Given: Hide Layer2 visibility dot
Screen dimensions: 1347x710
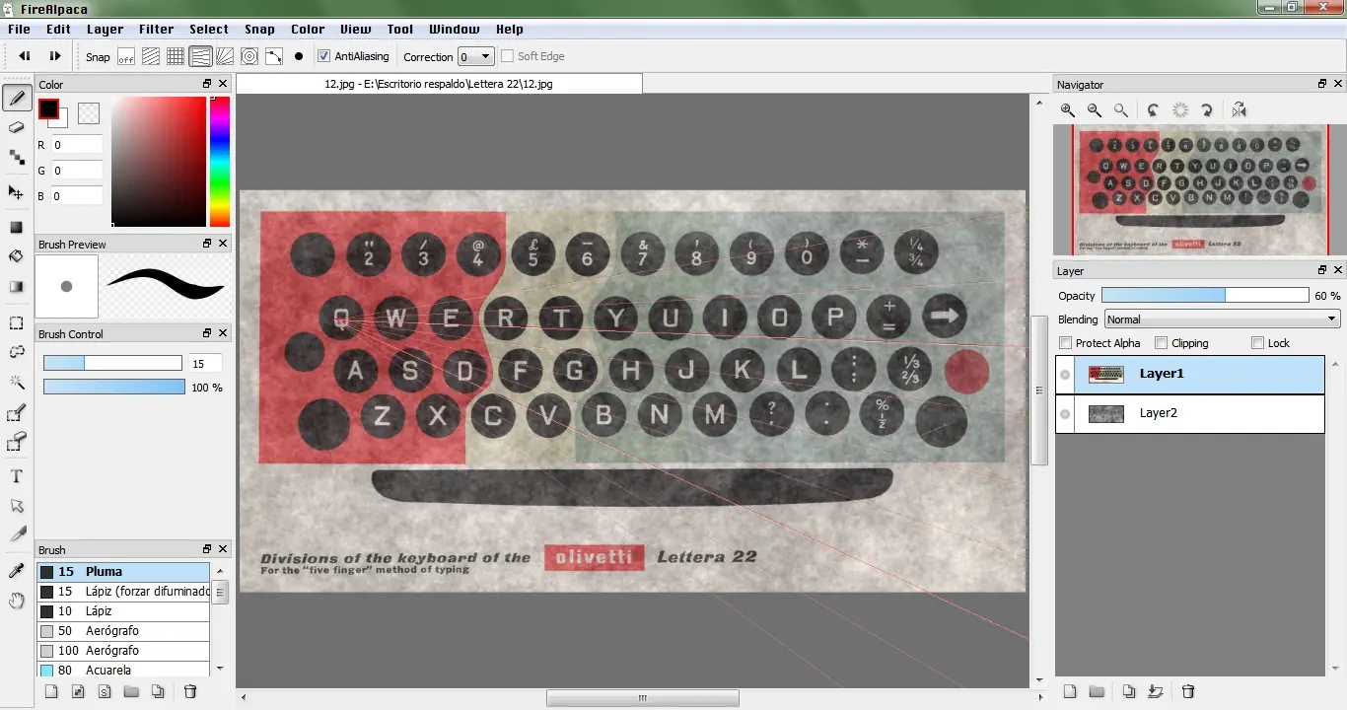Looking at the screenshot, I should click(1065, 414).
